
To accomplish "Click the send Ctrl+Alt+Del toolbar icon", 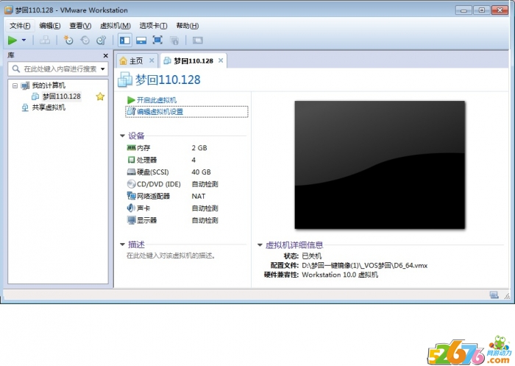I will pyautogui.click(x=45, y=40).
